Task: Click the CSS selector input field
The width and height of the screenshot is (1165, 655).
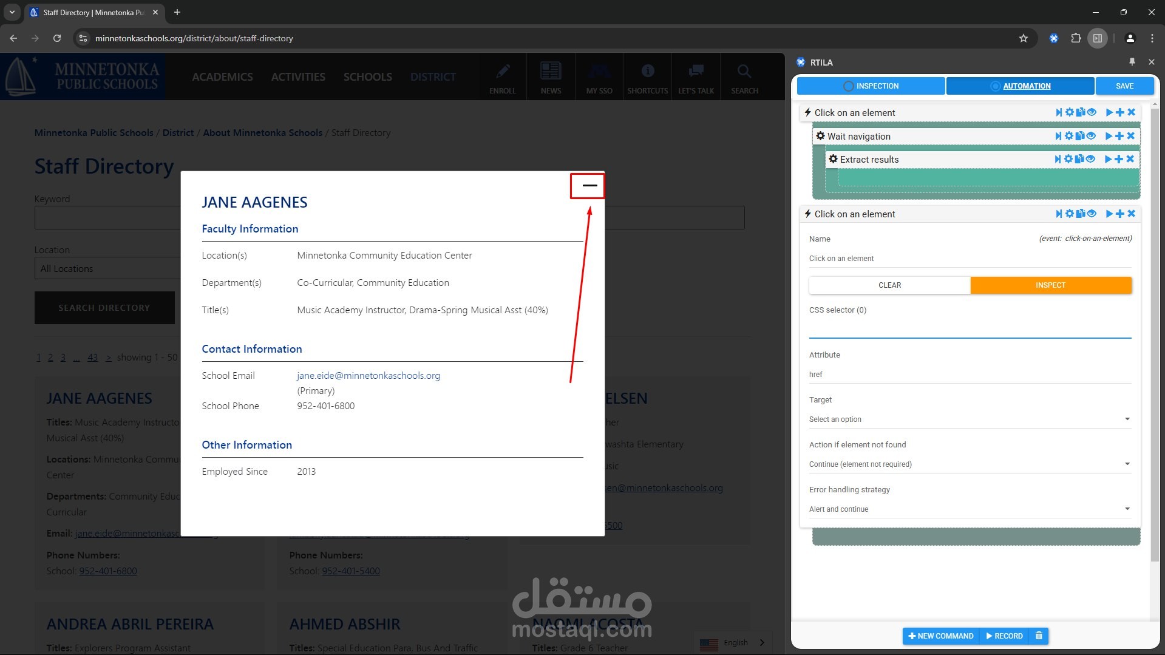Action: [970, 328]
